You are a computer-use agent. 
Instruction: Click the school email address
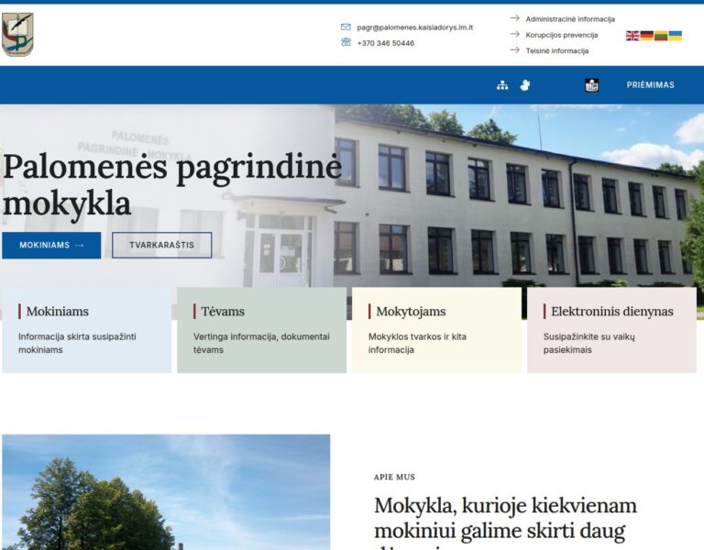click(414, 27)
